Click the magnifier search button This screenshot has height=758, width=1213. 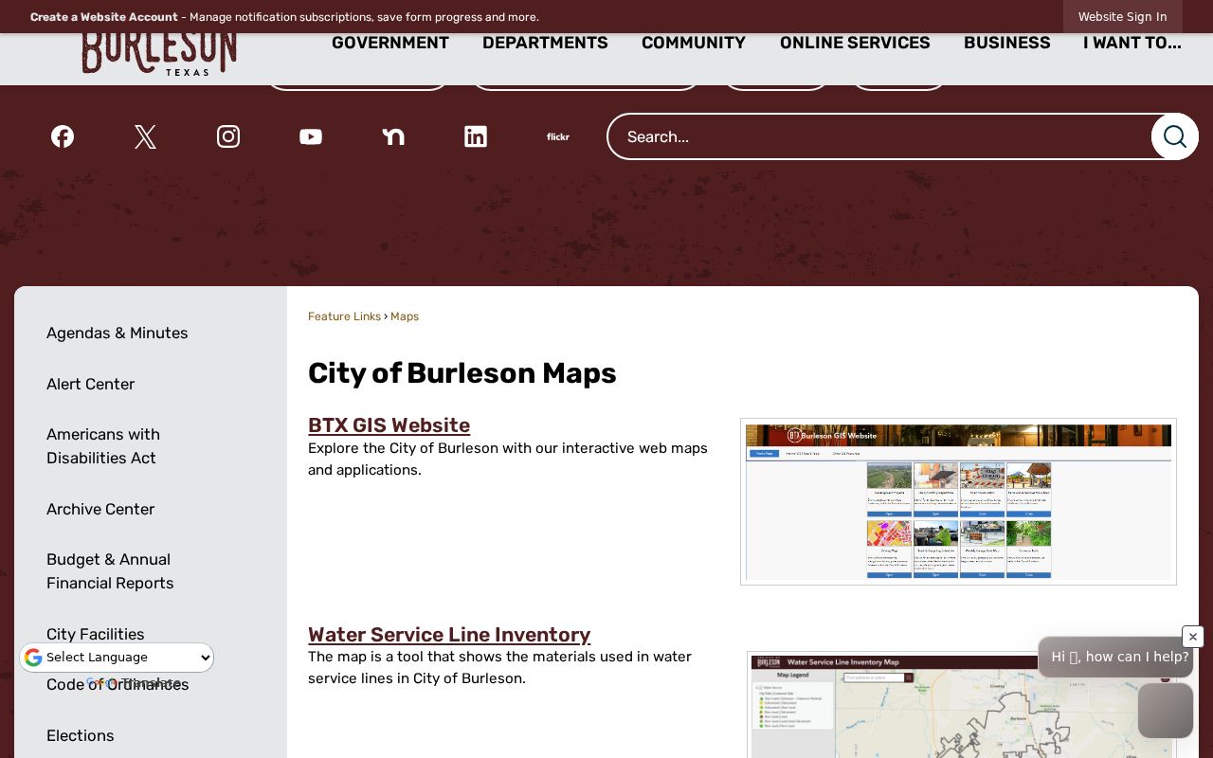(x=1175, y=136)
